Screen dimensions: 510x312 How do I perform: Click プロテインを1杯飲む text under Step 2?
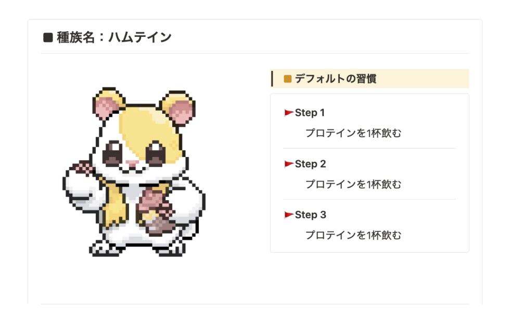click(353, 184)
